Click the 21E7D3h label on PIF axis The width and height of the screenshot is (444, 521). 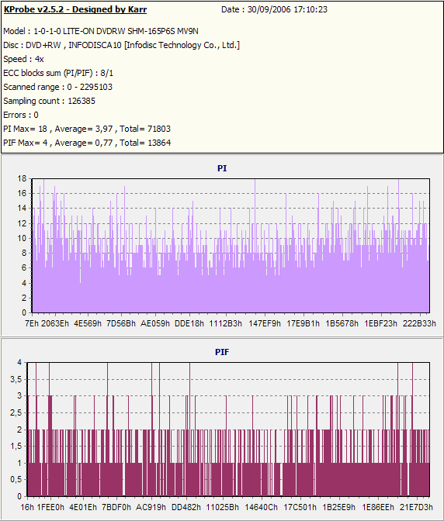point(416,507)
